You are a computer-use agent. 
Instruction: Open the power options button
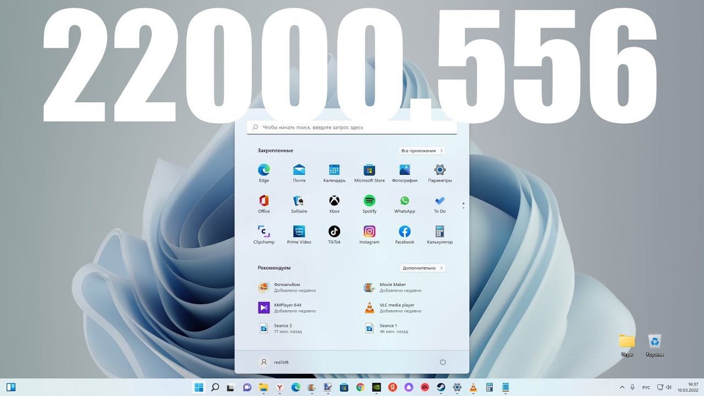tap(443, 362)
